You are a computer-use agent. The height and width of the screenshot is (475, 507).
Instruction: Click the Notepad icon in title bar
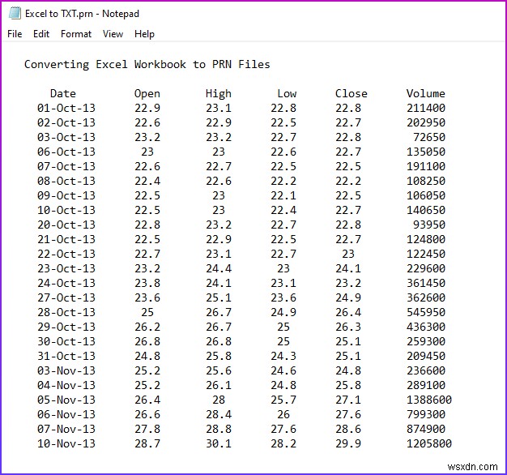click(x=15, y=13)
